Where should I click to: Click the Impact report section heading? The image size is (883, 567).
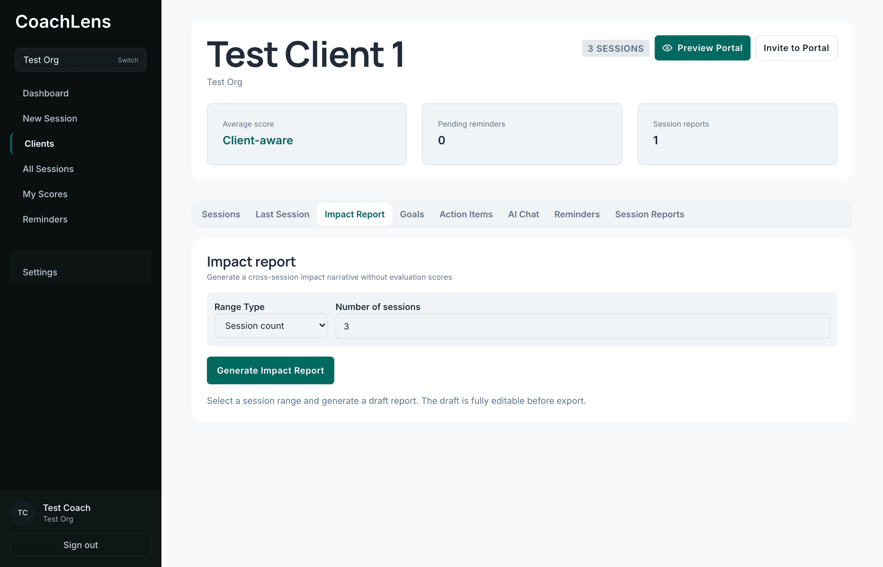tap(251, 262)
